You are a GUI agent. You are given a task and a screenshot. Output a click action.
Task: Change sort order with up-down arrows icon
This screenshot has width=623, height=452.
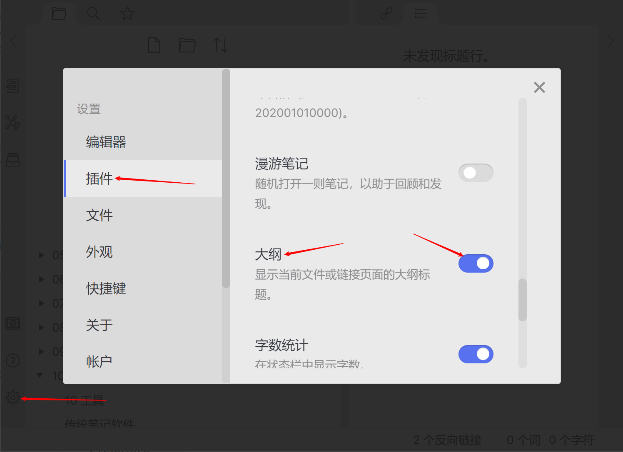pyautogui.click(x=220, y=45)
